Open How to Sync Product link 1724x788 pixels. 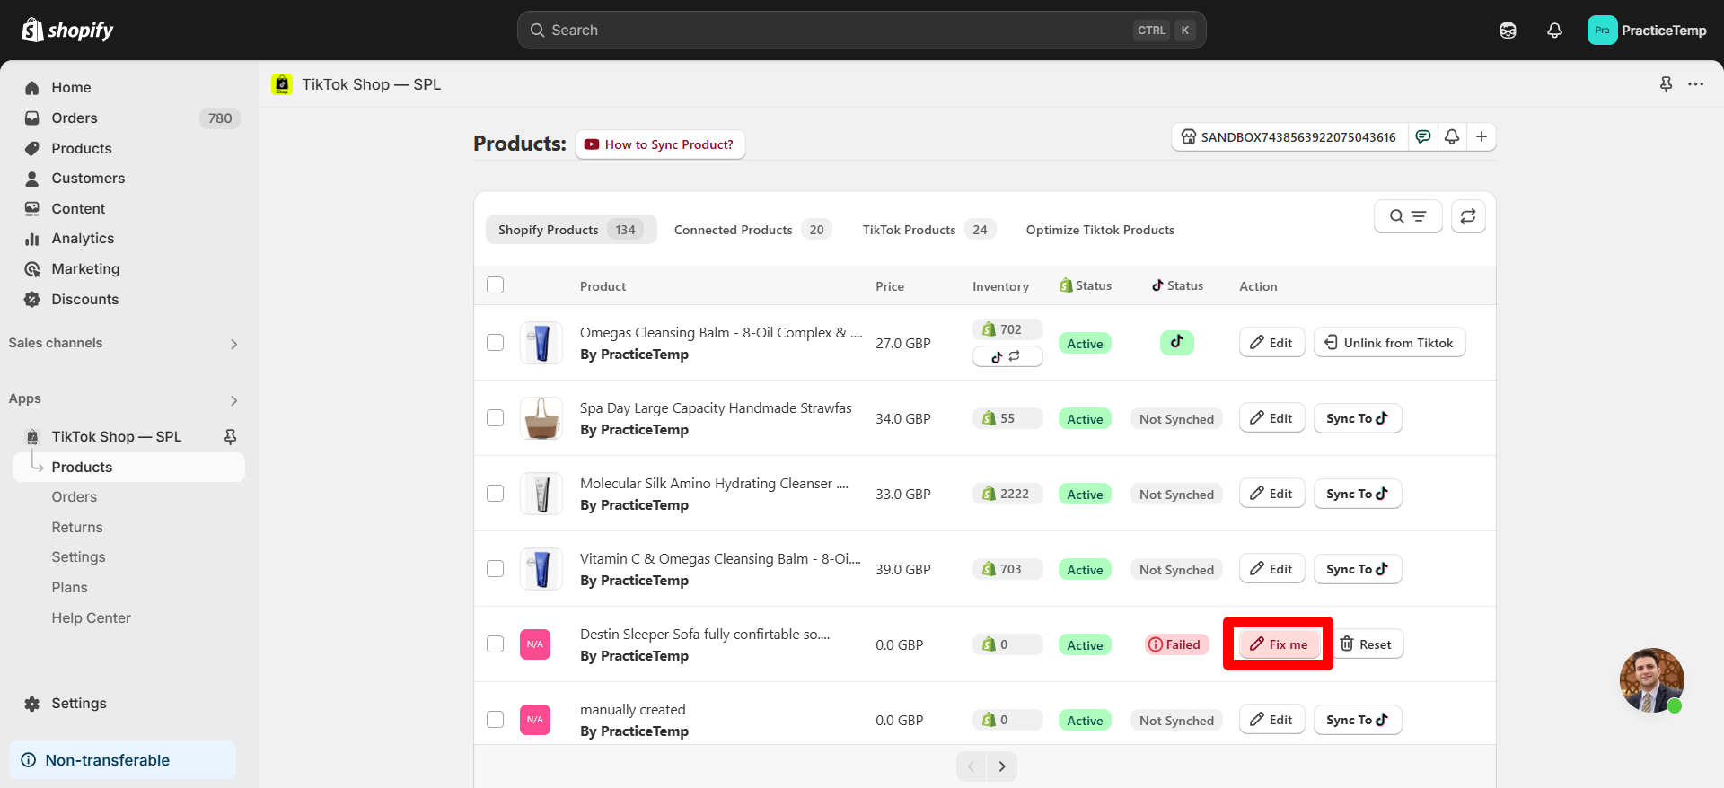click(660, 144)
